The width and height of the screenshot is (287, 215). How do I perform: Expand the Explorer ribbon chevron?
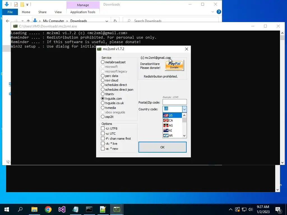(213, 12)
